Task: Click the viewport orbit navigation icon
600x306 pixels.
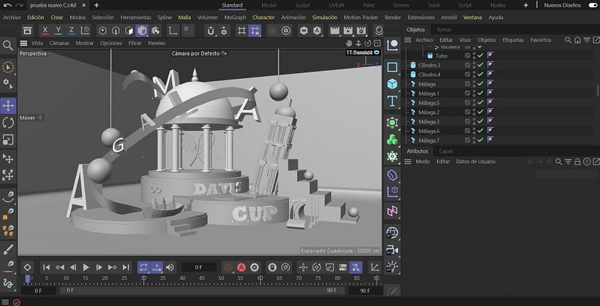Action: 368,43
